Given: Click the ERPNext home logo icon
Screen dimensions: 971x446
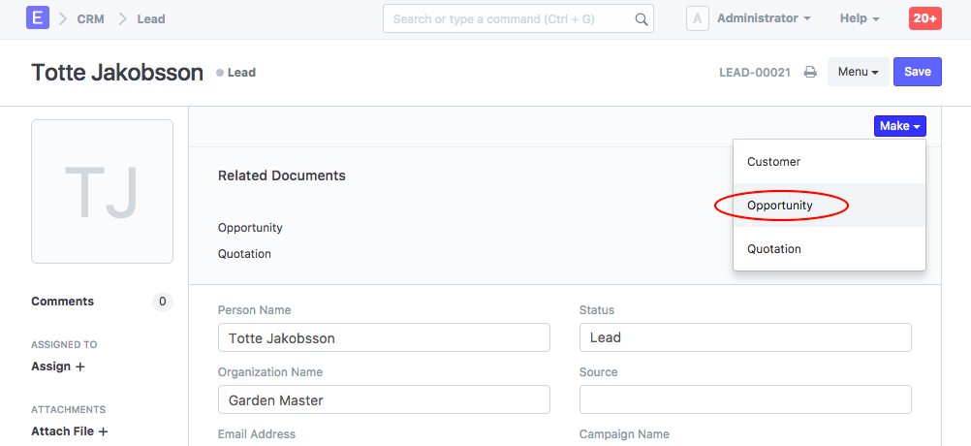Looking at the screenshot, I should [x=38, y=18].
